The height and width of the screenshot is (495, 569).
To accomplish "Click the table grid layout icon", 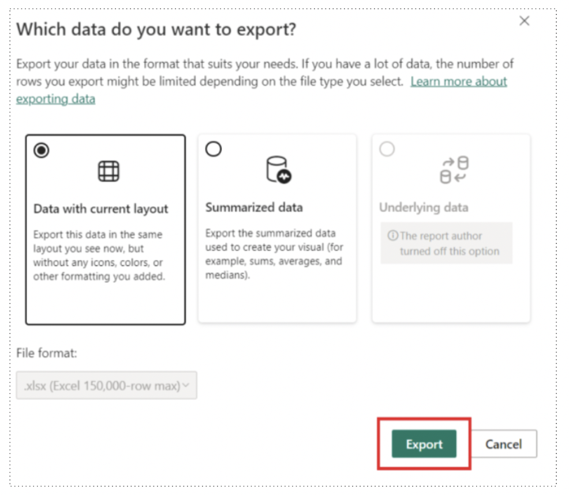I will coord(108,171).
